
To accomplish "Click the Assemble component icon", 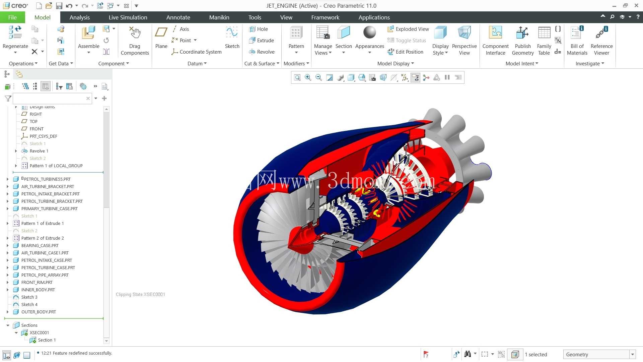I will (88, 33).
